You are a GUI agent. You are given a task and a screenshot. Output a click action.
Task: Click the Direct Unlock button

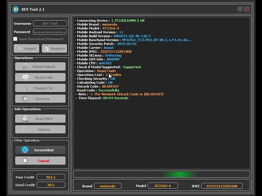point(40,67)
